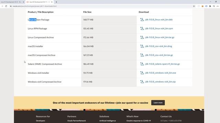The height and width of the screenshot is (123, 220).
Task: Open the jdk-11.0.8_windows-x64_bin.exe link
Action: tap(161, 73)
